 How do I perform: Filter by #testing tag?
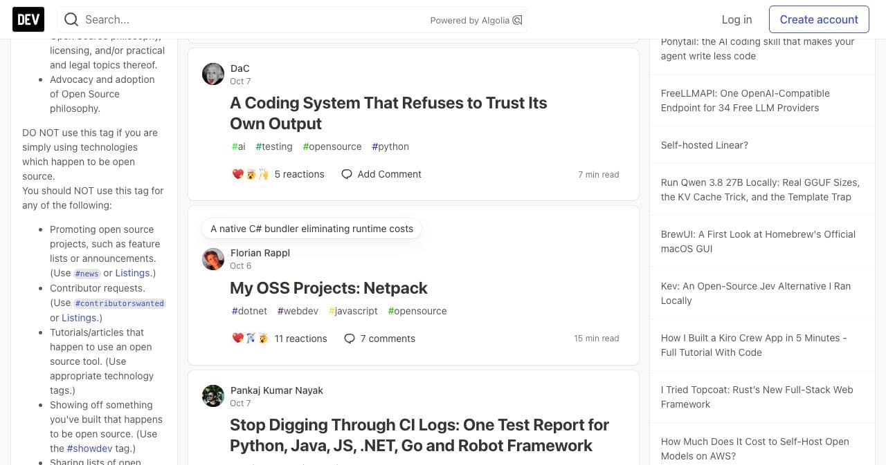pos(274,146)
